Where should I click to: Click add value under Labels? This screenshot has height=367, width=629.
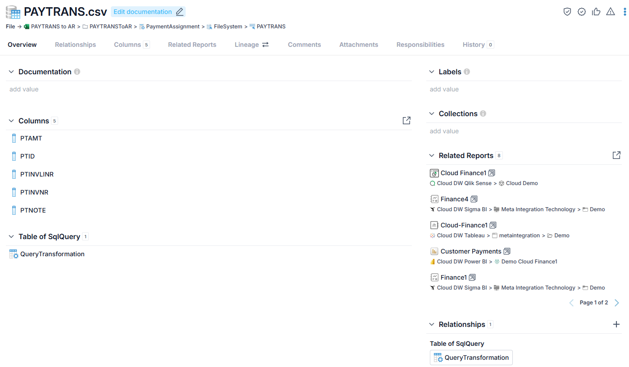(444, 89)
